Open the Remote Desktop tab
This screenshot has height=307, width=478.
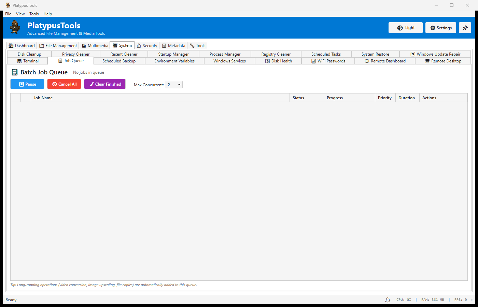(443, 61)
